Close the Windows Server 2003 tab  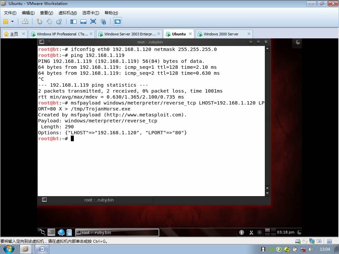[x=159, y=34]
